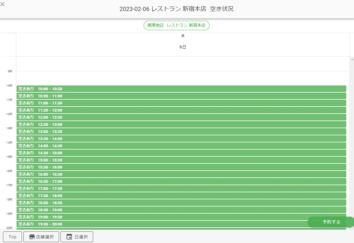Pick the 18:00 - 18:30 slot

pyautogui.click(x=181, y=203)
